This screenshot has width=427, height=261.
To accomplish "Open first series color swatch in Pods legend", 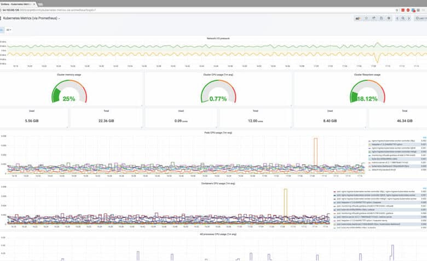I will coord(370,141).
